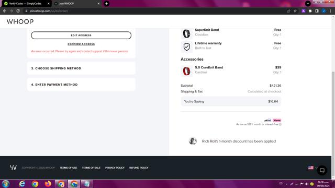Click the address bar URL field
The height and width of the screenshot is (188, 335).
(x=154, y=11)
